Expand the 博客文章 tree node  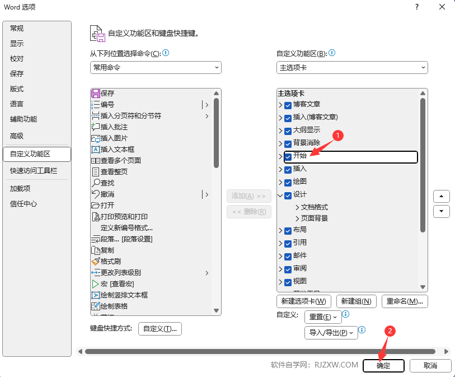click(x=280, y=105)
